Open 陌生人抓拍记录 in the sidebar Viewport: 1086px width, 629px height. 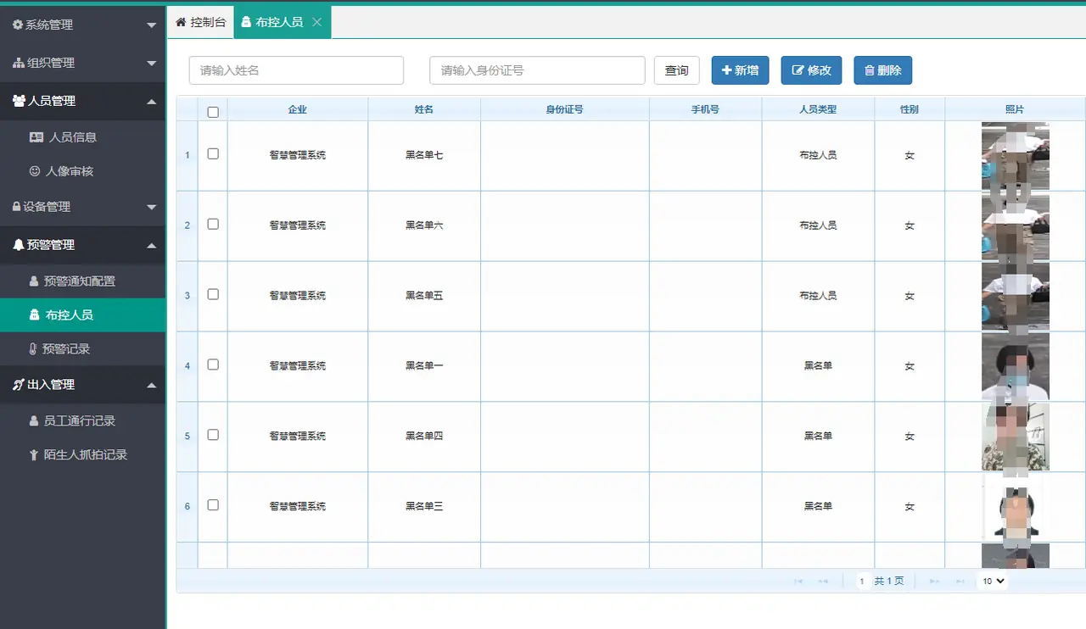coord(83,455)
